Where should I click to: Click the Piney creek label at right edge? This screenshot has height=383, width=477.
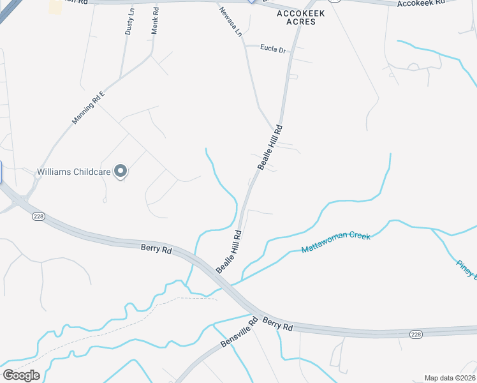click(x=467, y=269)
